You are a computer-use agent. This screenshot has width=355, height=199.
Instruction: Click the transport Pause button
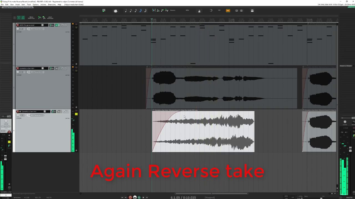pyautogui.click(x=147, y=197)
